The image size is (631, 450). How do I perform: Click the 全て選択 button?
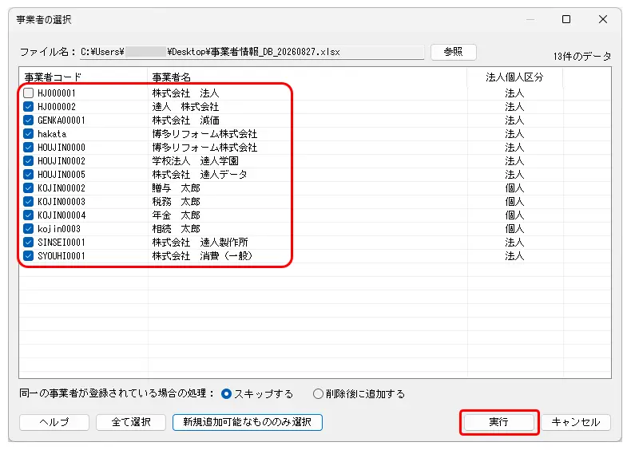tap(131, 422)
